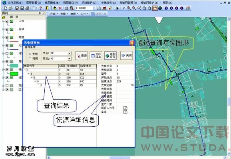This screenshot has height=159, width=231.
Task: Click the question mark help icon
Action: (41, 8)
